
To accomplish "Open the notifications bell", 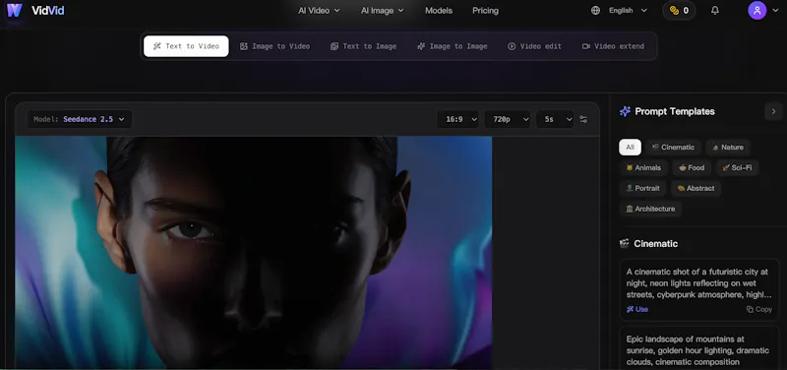I will click(x=715, y=11).
